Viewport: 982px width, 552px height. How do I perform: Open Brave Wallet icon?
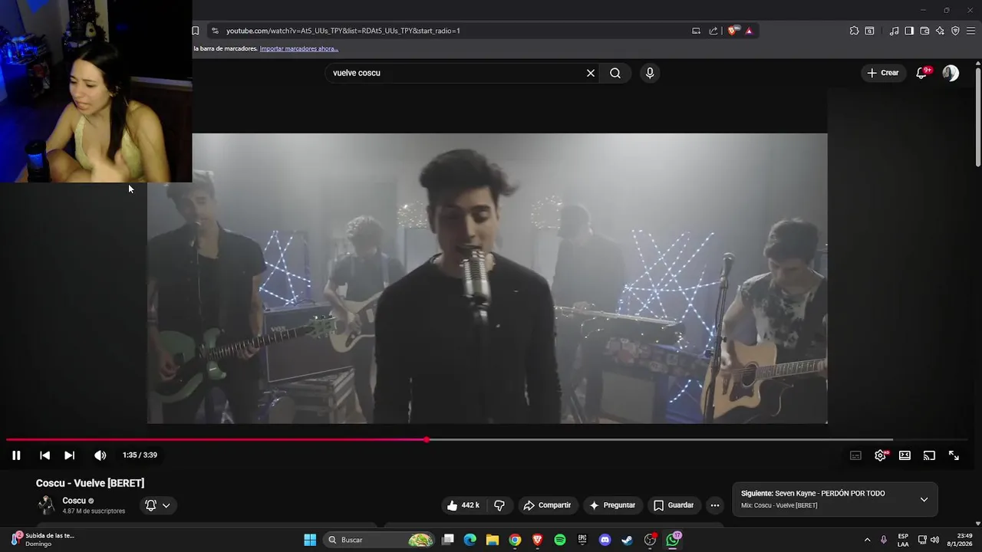coord(924,31)
